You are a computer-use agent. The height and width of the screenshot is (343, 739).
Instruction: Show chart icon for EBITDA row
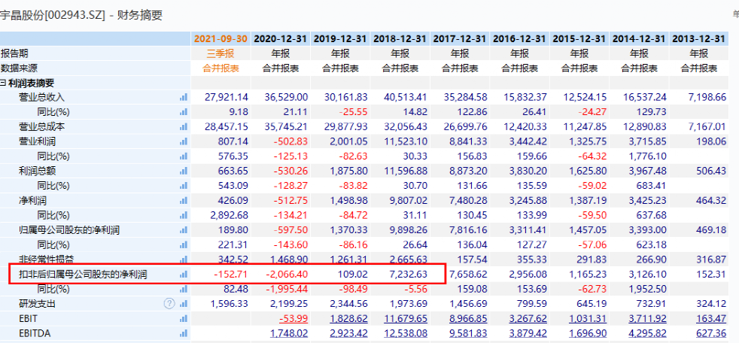(x=183, y=333)
